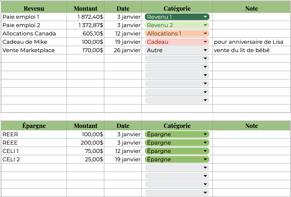Open the Épargne dropdown in REER row

point(205,134)
